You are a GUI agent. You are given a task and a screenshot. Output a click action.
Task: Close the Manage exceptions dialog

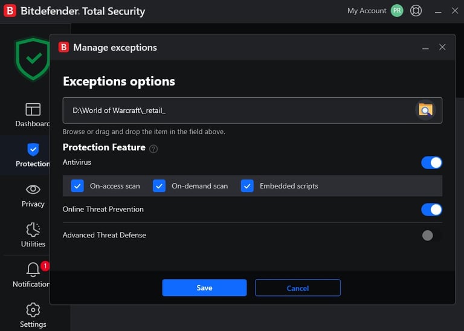(442, 47)
